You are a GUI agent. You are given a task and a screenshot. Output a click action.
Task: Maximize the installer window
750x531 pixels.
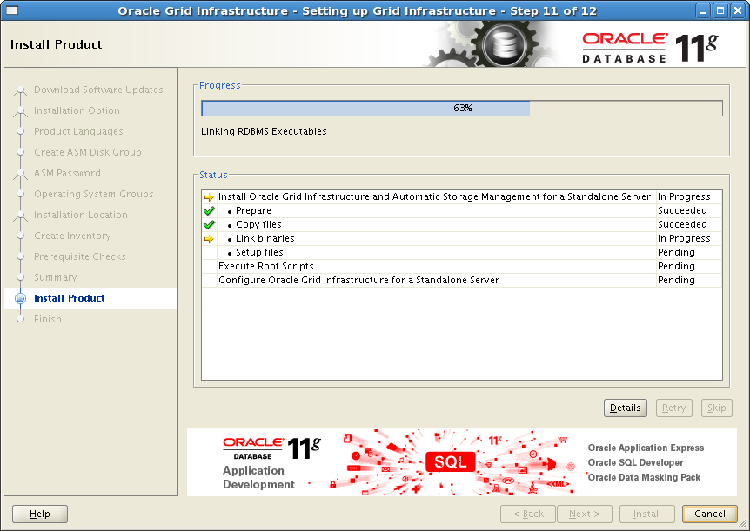720,10
